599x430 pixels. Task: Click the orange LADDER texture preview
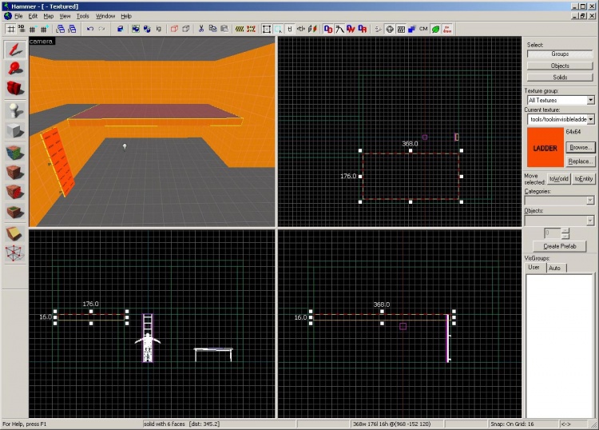point(545,148)
